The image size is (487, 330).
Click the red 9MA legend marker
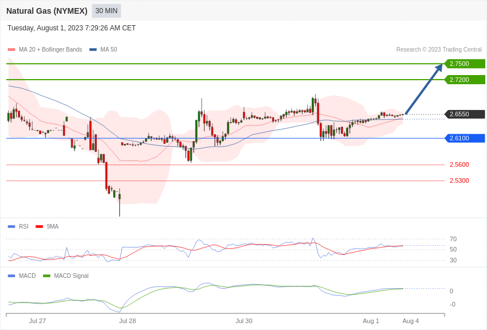pos(39,227)
